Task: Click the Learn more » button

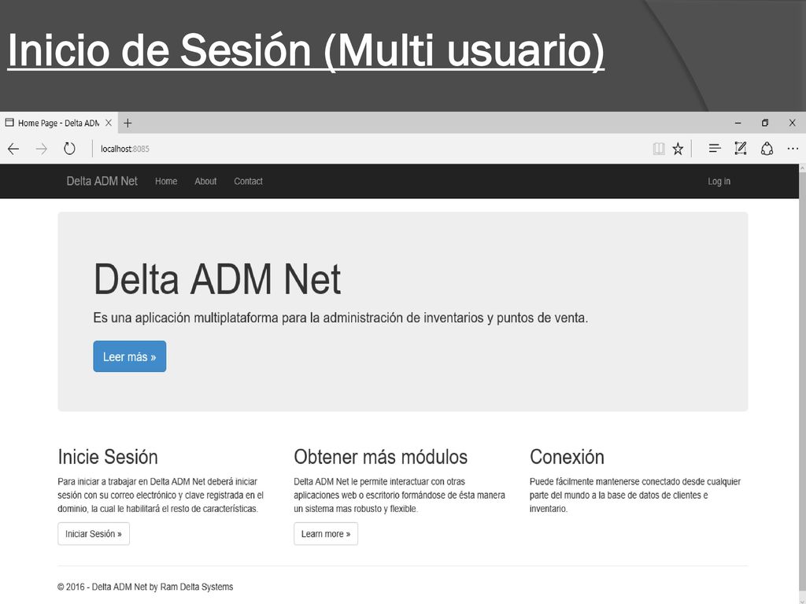Action: 326,534
